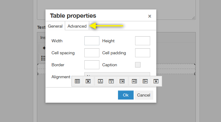
Task: Click the Cancel button
Action: (x=144, y=95)
